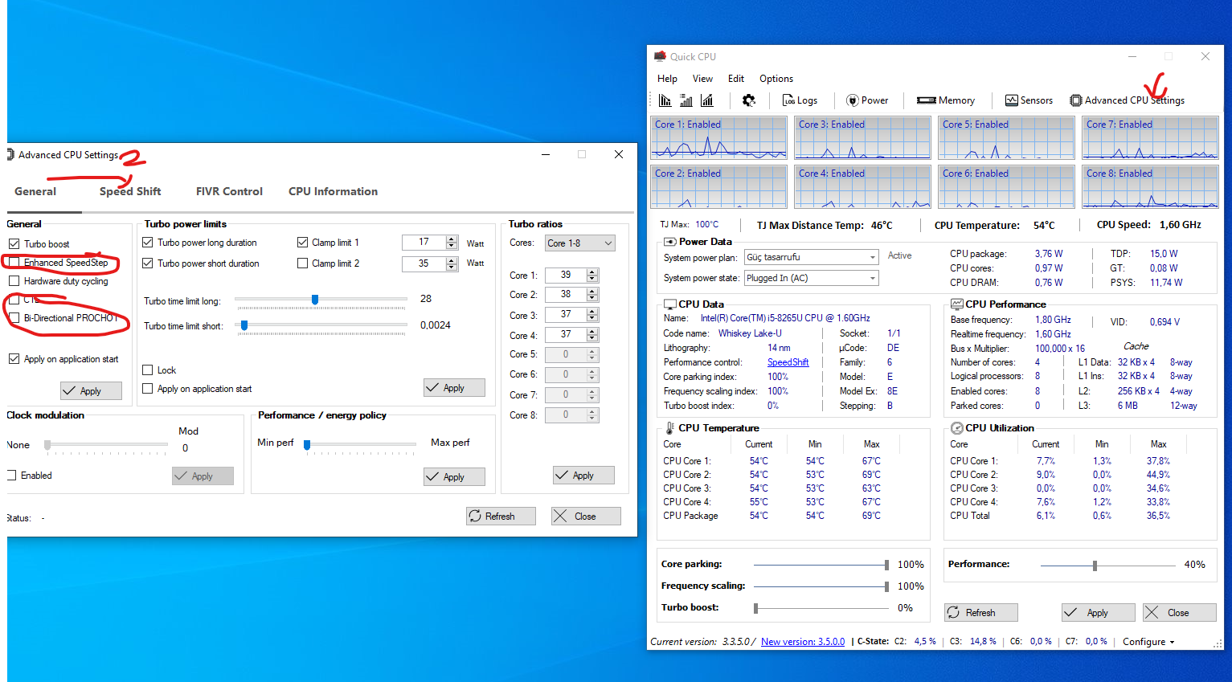Click the New version 3.5.0.0 link

click(802, 642)
